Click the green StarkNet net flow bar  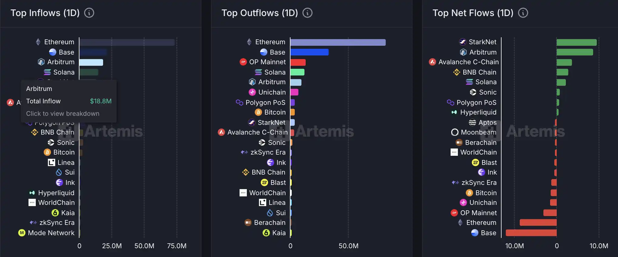(x=576, y=42)
